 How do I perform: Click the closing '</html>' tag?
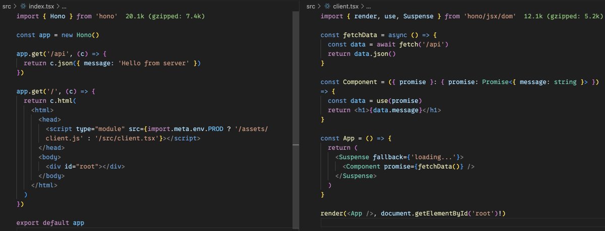coord(44,185)
